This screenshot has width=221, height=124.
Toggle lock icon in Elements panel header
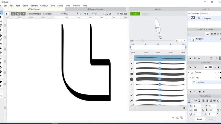coord(218,68)
